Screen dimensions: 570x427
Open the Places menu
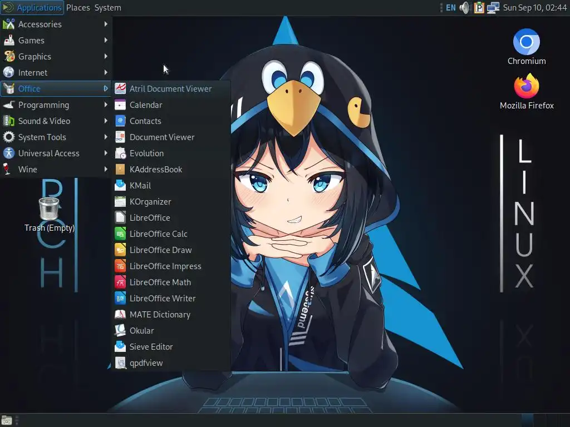(78, 8)
